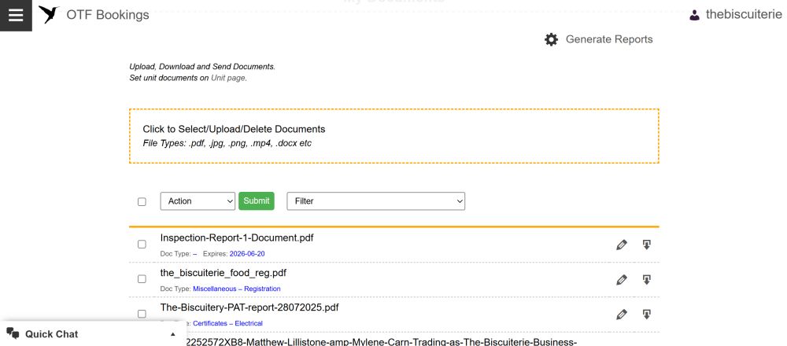Click the OTF Bookings hummingbird logo
This screenshot has width=787, height=346.
[x=49, y=14]
